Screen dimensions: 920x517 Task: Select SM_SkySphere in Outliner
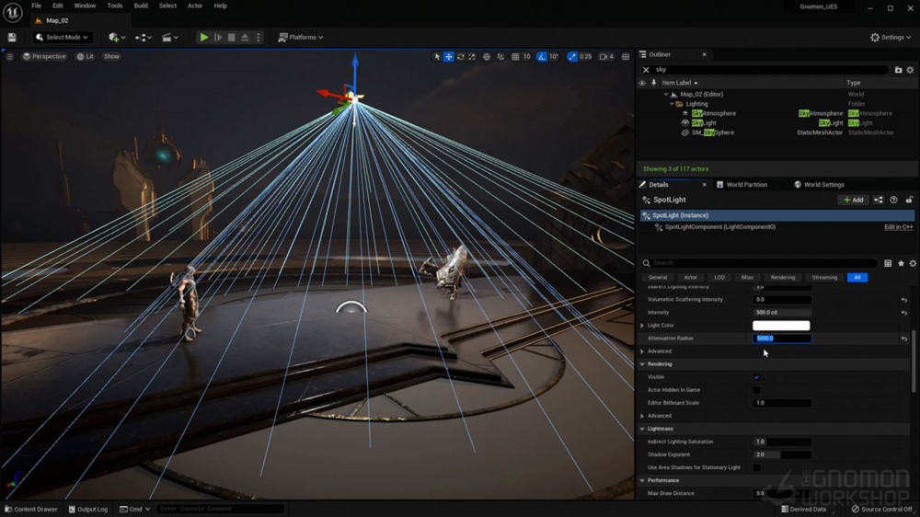pos(712,132)
